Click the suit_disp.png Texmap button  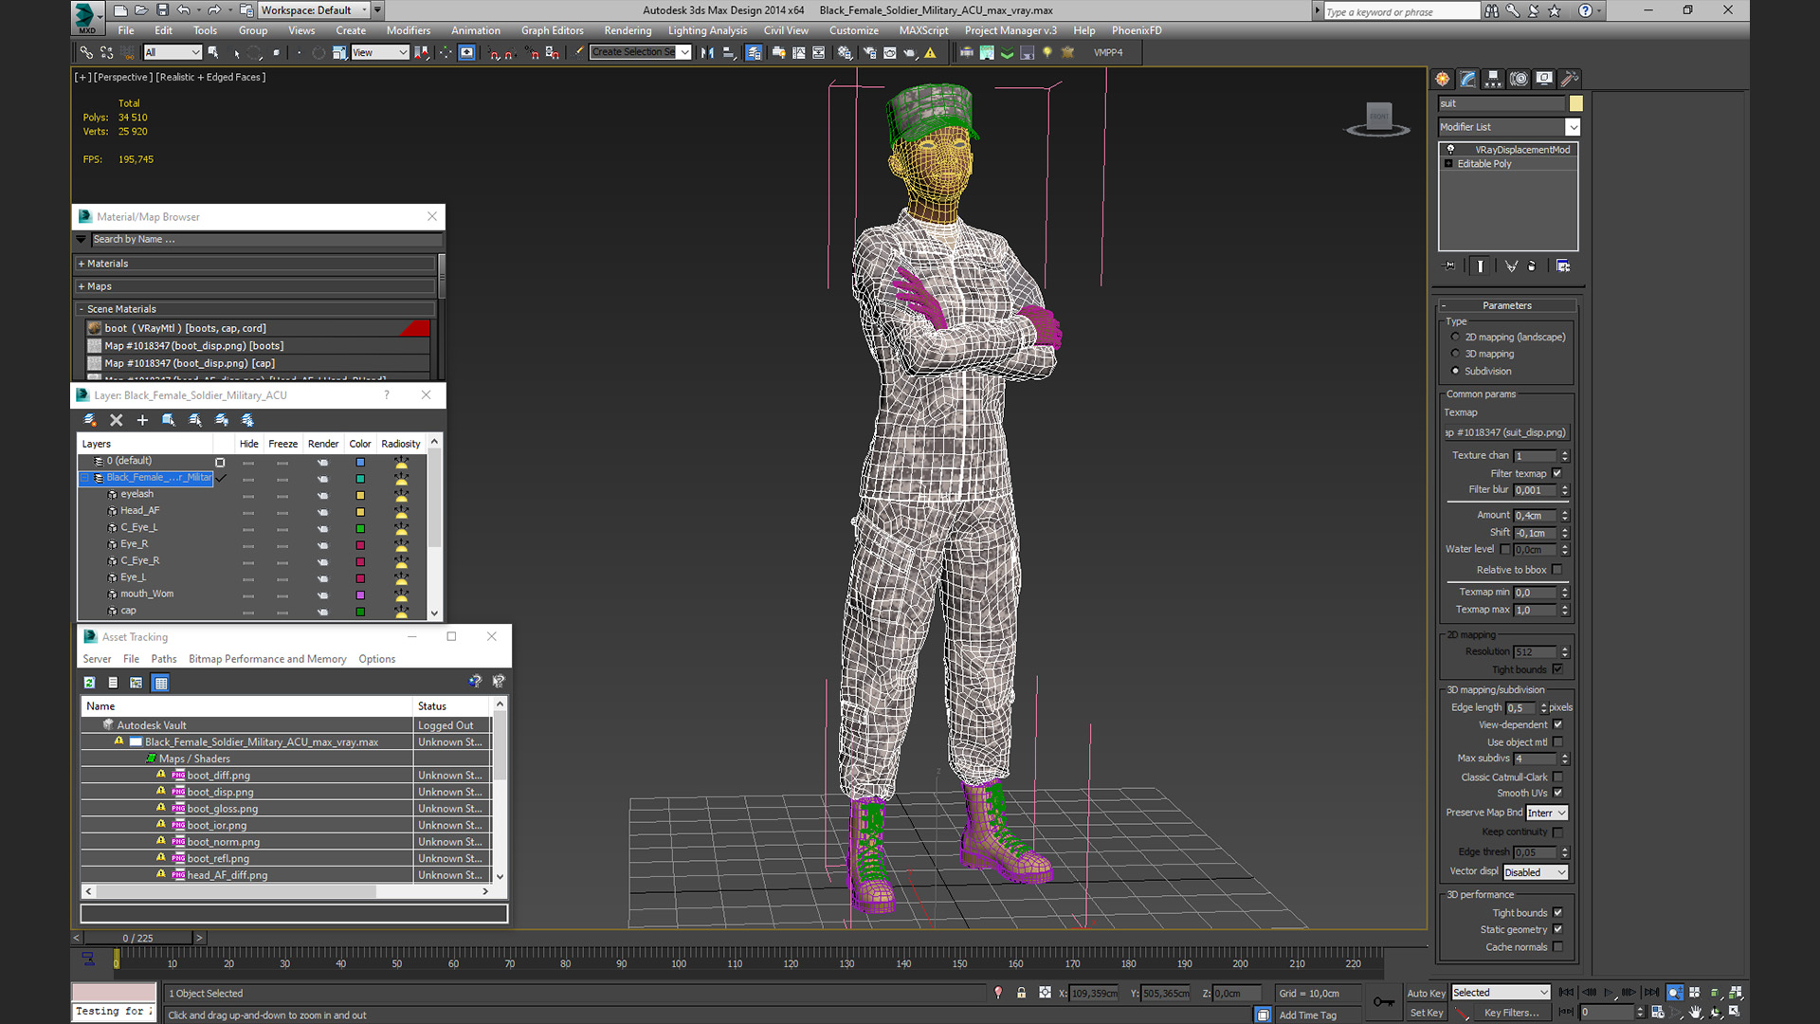coord(1505,432)
